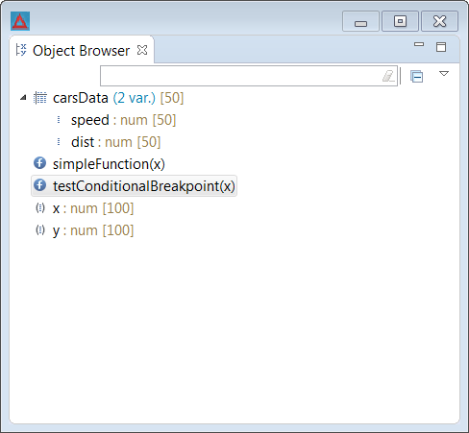Click the x numeric vector icon
Screen dimensions: 469x433
tap(40, 208)
